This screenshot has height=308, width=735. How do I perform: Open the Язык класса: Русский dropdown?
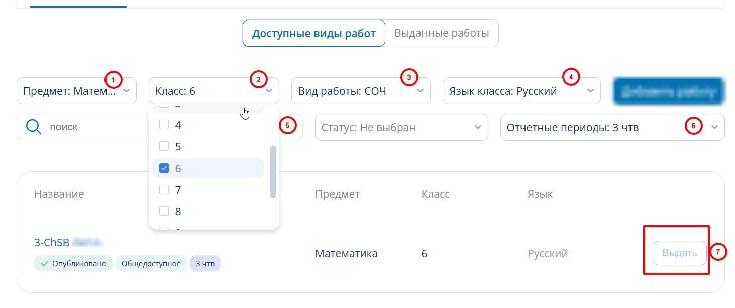(521, 91)
